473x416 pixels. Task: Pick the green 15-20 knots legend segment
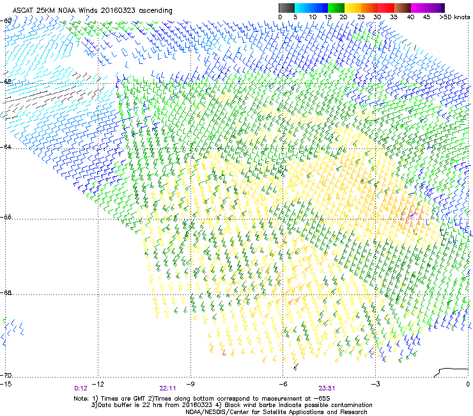pos(336,8)
